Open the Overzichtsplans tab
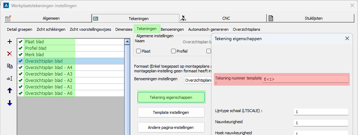Image resolution: width=358 pixels, height=135 pixels. [246, 29]
